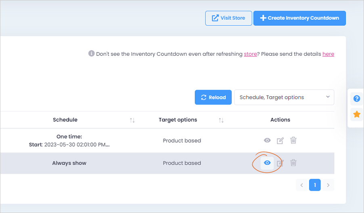Click the Reload button
Screen dimensions: 364x213
click(x=213, y=97)
